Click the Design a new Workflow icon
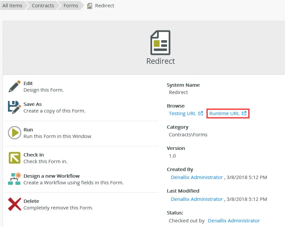This screenshot has width=285, height=227. (x=15, y=179)
